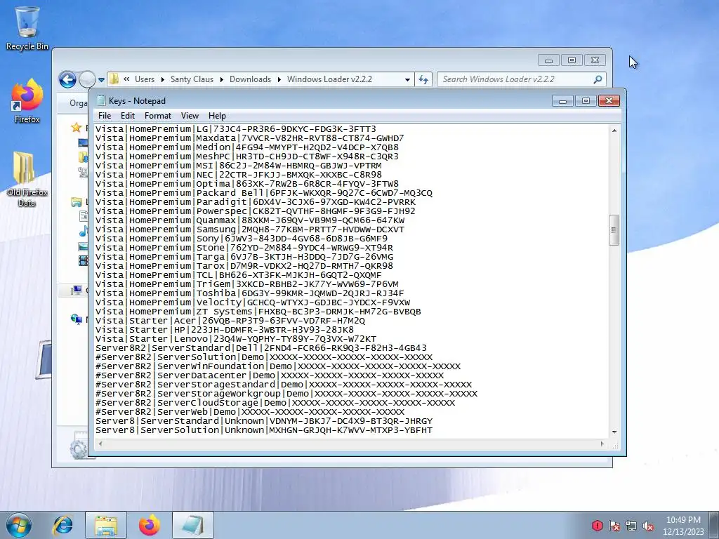Go to Santy Claus folder in breadcrumb
719x539 pixels.
[x=192, y=79]
